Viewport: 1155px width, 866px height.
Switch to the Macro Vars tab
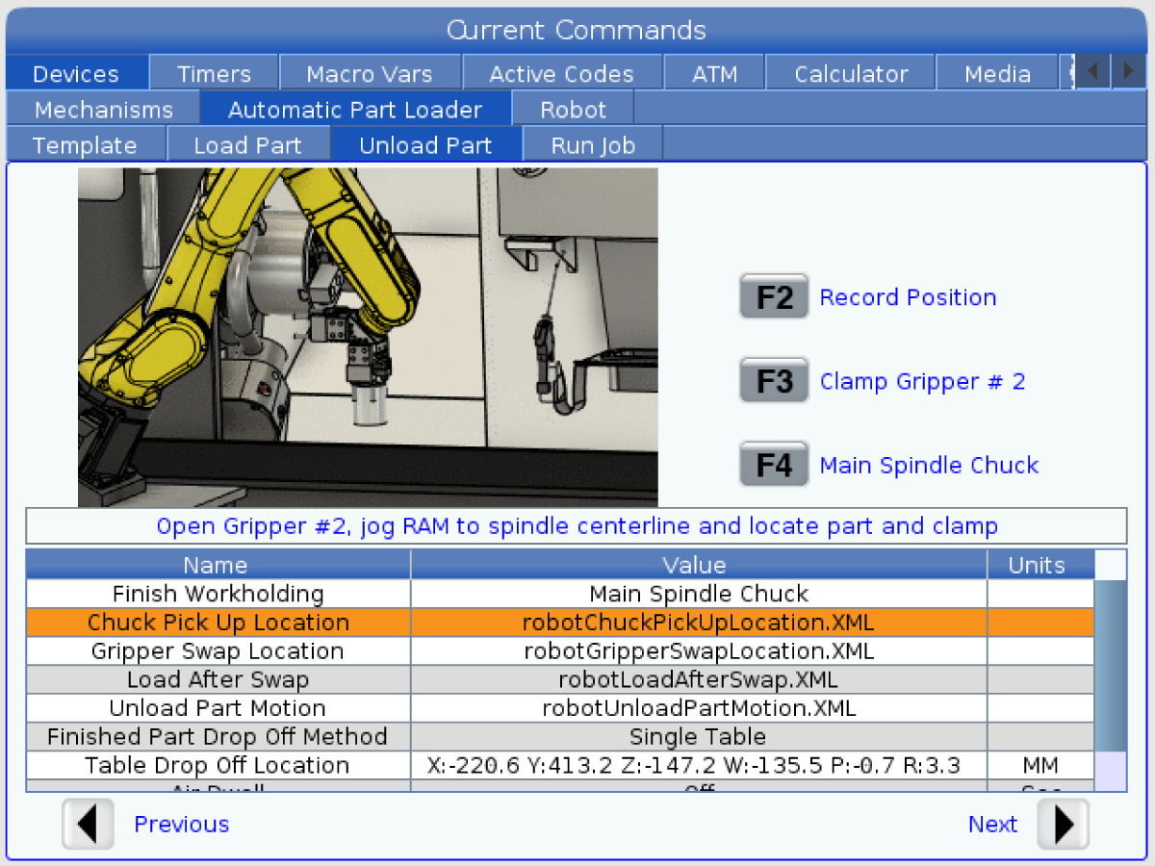370,74
